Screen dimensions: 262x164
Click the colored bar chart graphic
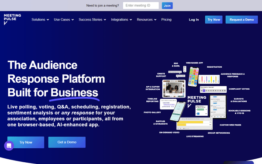click(x=209, y=79)
